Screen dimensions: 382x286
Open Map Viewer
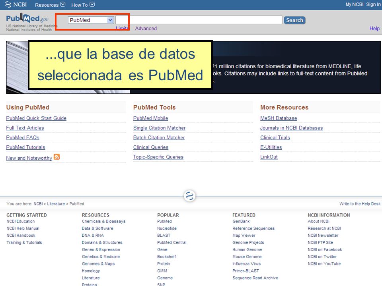point(244,236)
